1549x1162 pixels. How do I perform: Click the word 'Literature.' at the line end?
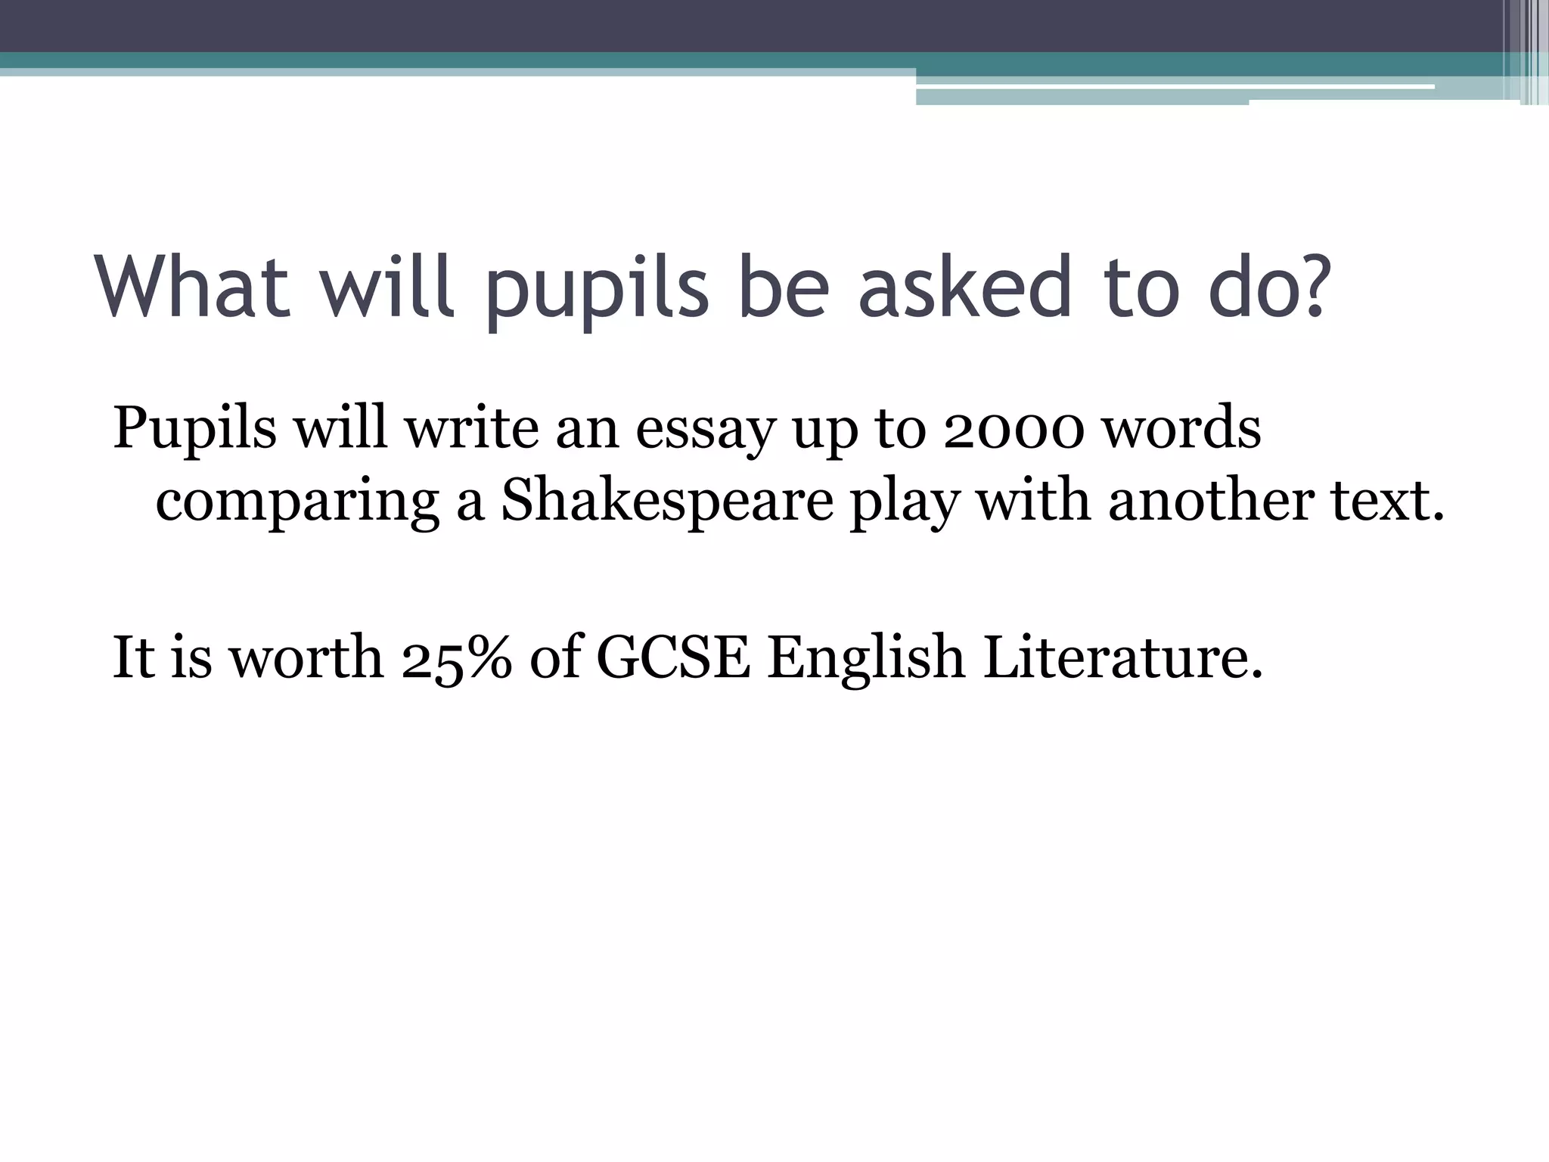(x=1122, y=657)
